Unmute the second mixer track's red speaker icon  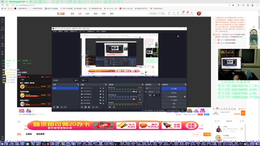[x=136, y=99]
